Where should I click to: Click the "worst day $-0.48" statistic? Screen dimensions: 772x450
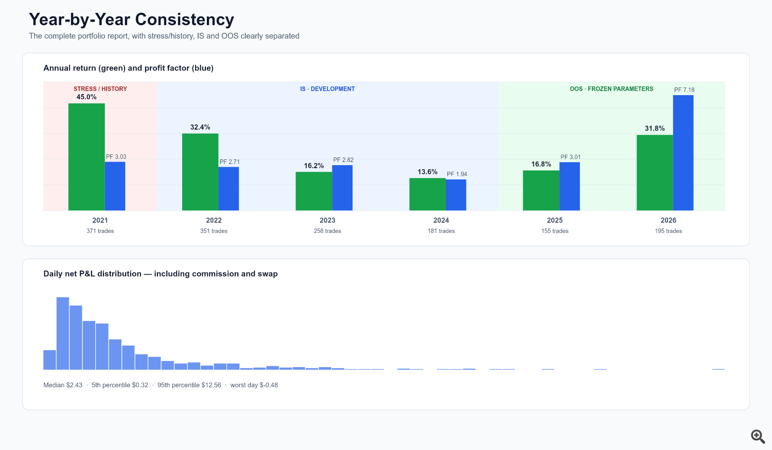click(254, 385)
